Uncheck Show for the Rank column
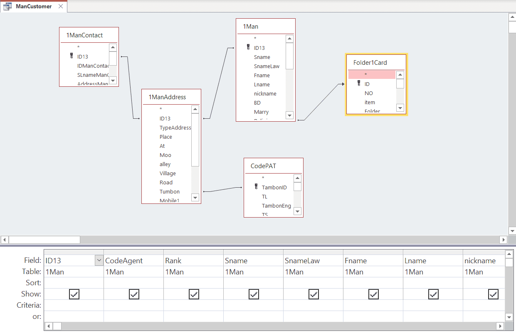Image resolution: width=516 pixels, height=333 pixels. point(194,294)
